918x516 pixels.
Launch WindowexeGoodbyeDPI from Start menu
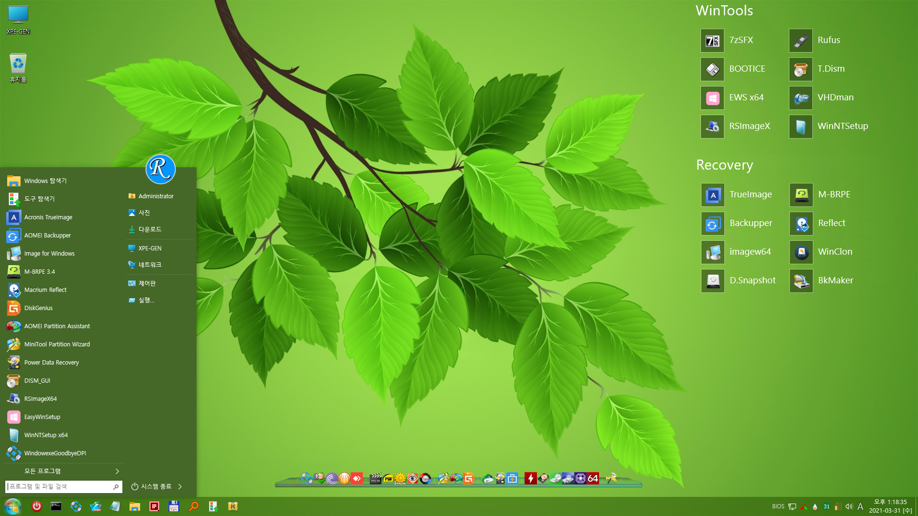[x=64, y=453]
